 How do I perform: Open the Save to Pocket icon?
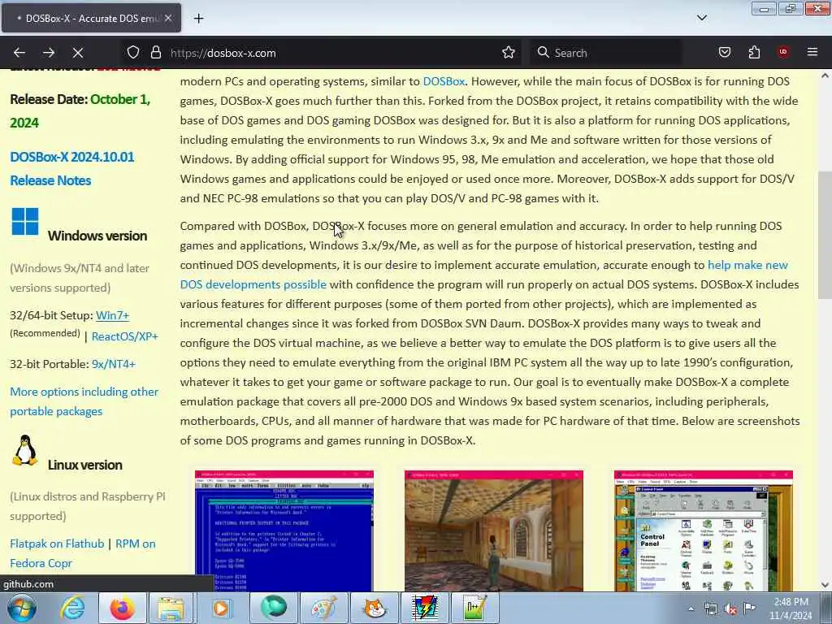tap(724, 53)
